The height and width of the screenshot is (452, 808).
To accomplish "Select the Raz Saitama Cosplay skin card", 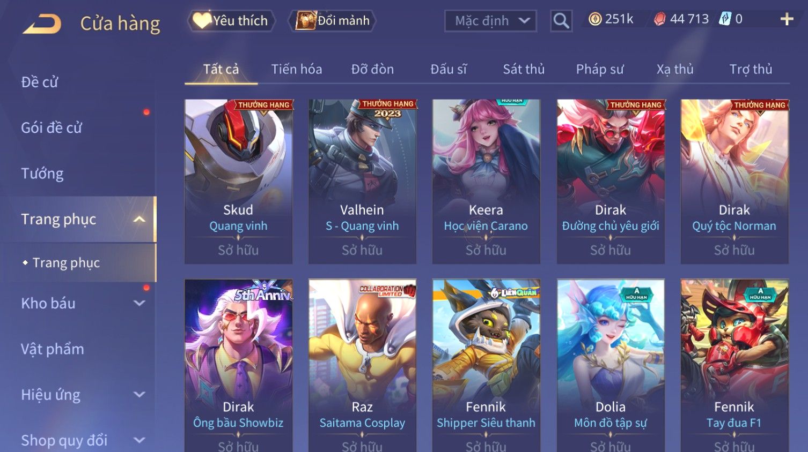I will coord(362,365).
